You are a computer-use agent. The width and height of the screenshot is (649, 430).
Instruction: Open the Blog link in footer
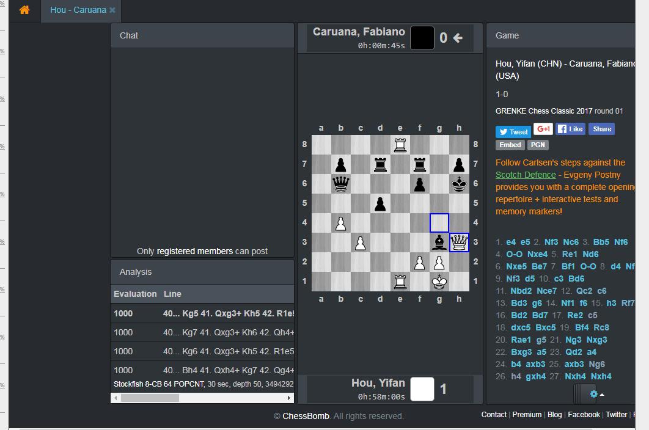tap(555, 414)
